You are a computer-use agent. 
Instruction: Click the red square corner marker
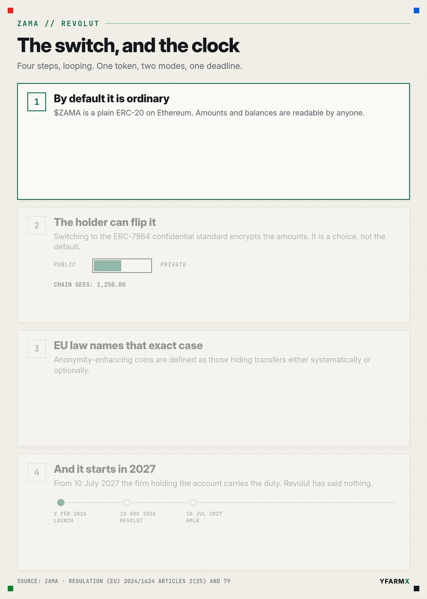click(11, 10)
